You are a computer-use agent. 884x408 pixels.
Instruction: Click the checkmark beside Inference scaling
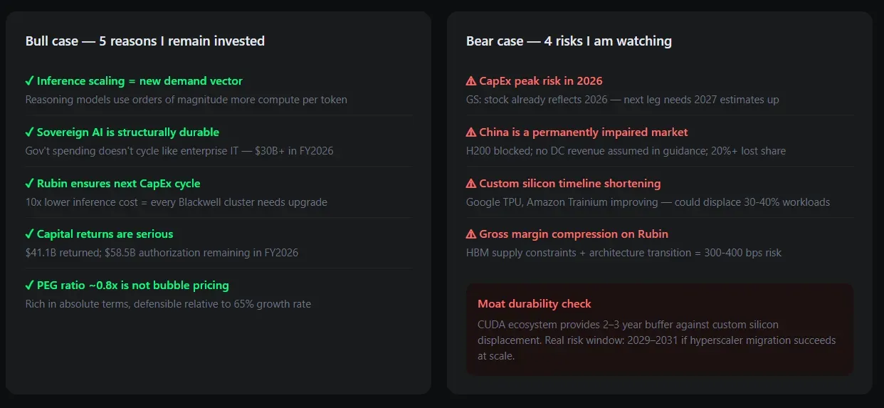(x=30, y=81)
